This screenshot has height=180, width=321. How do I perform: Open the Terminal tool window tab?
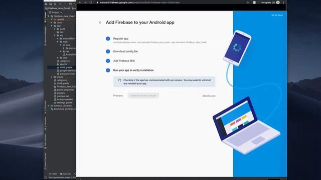point(65,174)
